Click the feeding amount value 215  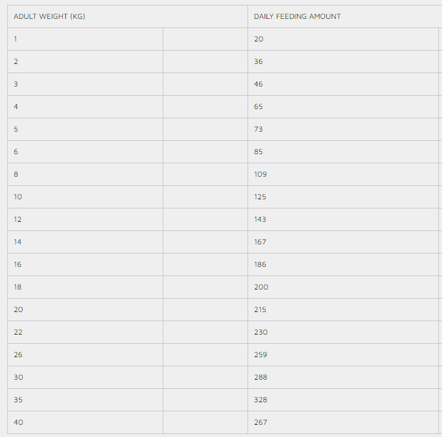(260, 310)
